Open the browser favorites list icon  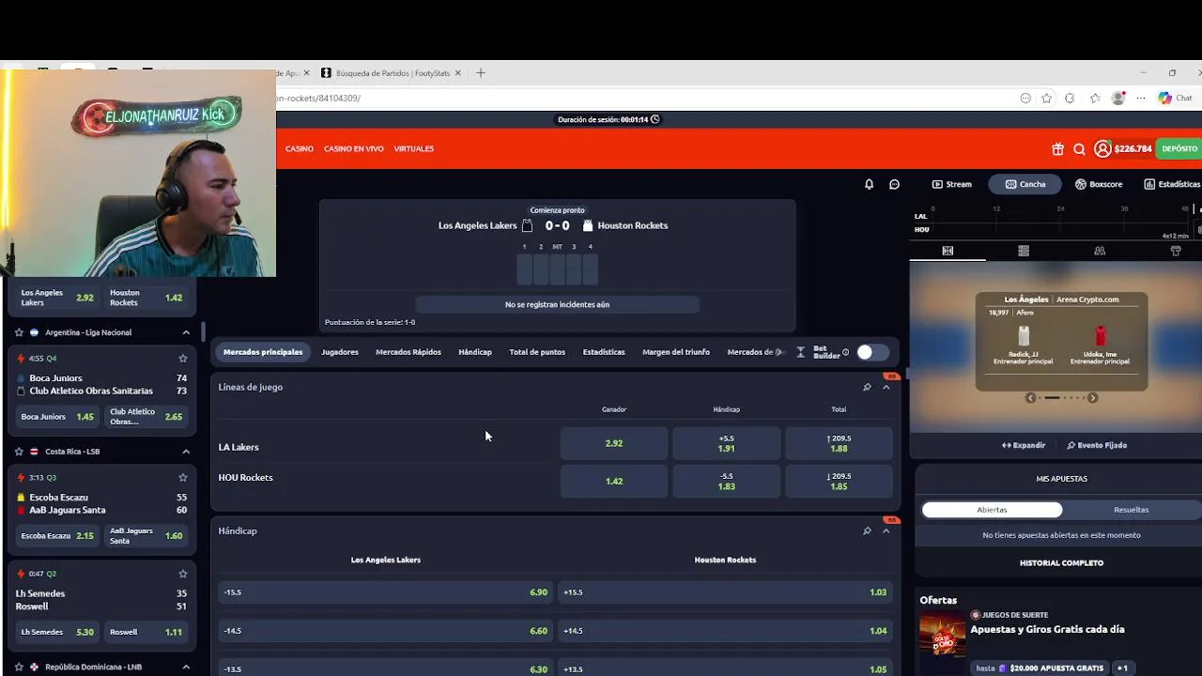(x=1095, y=98)
